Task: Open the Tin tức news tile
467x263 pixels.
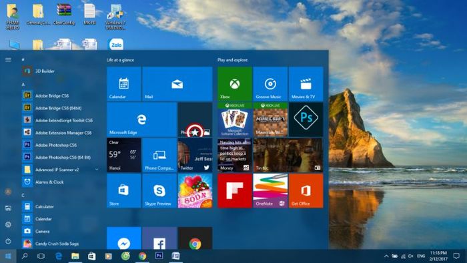Action: pos(288,155)
